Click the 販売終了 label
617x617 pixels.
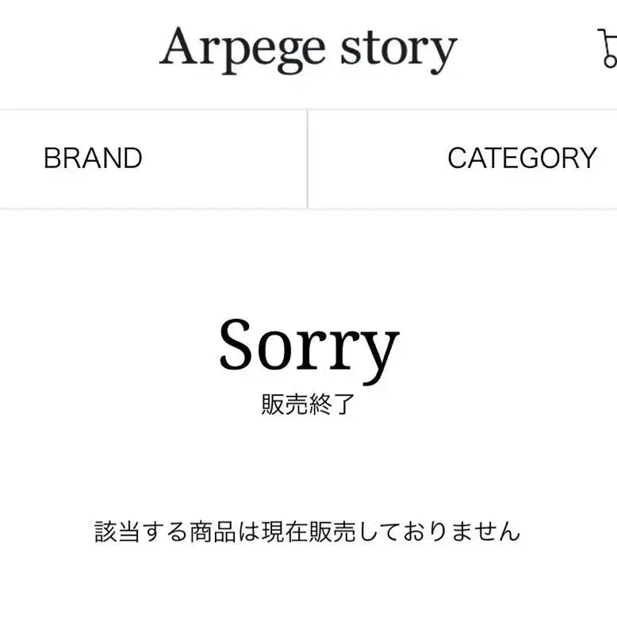pyautogui.click(x=308, y=404)
